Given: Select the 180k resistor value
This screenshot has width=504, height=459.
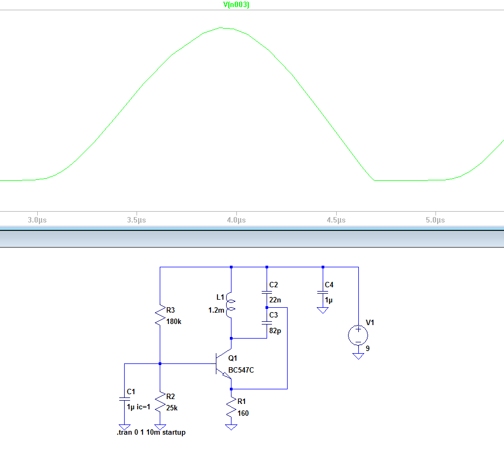Looking at the screenshot, I should pos(174,321).
